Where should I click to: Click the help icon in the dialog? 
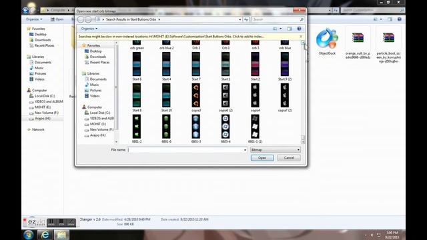pos(299,29)
